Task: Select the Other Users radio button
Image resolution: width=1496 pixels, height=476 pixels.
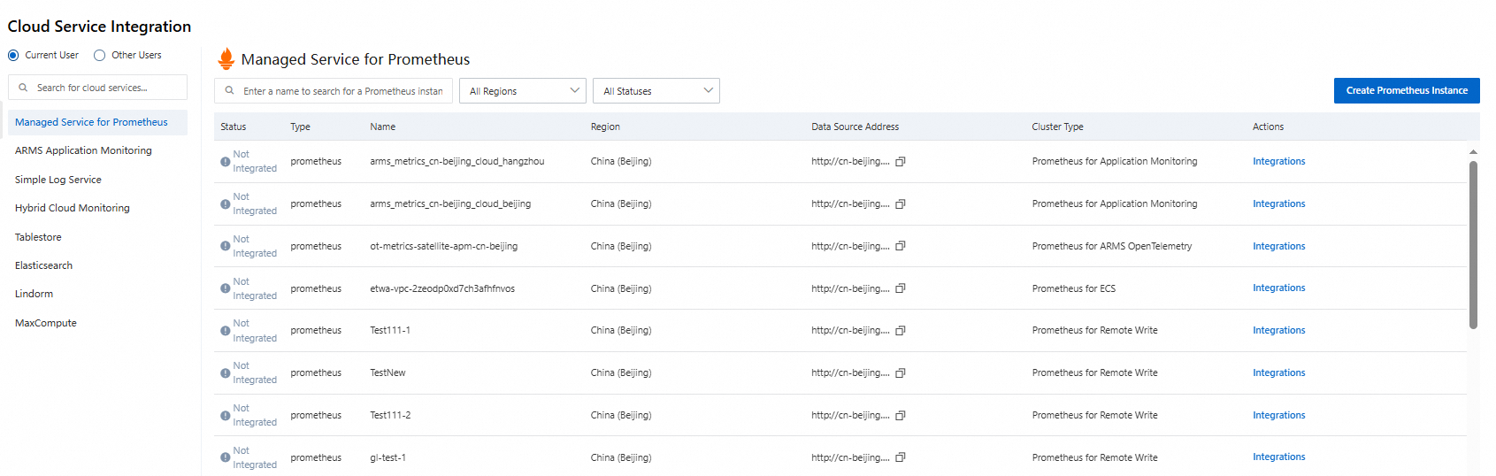Action: point(100,55)
